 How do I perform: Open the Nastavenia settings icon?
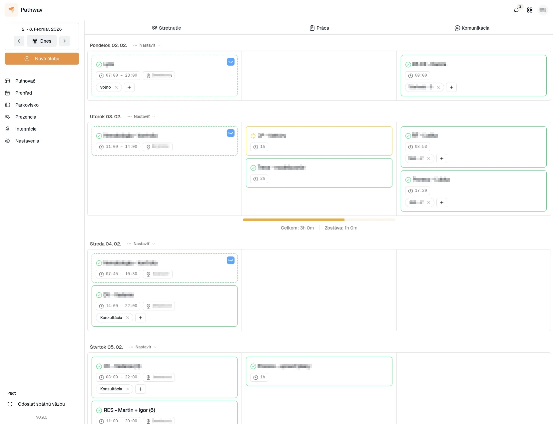click(x=7, y=141)
